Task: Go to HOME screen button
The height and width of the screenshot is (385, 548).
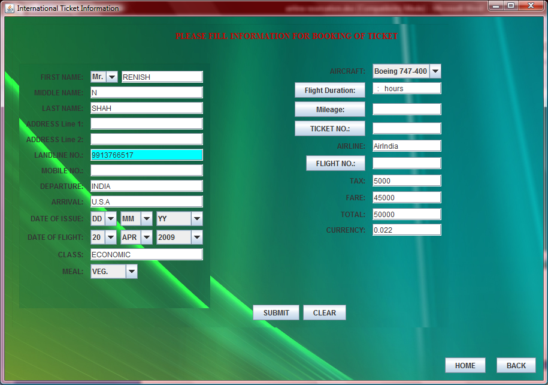Action: coord(465,365)
